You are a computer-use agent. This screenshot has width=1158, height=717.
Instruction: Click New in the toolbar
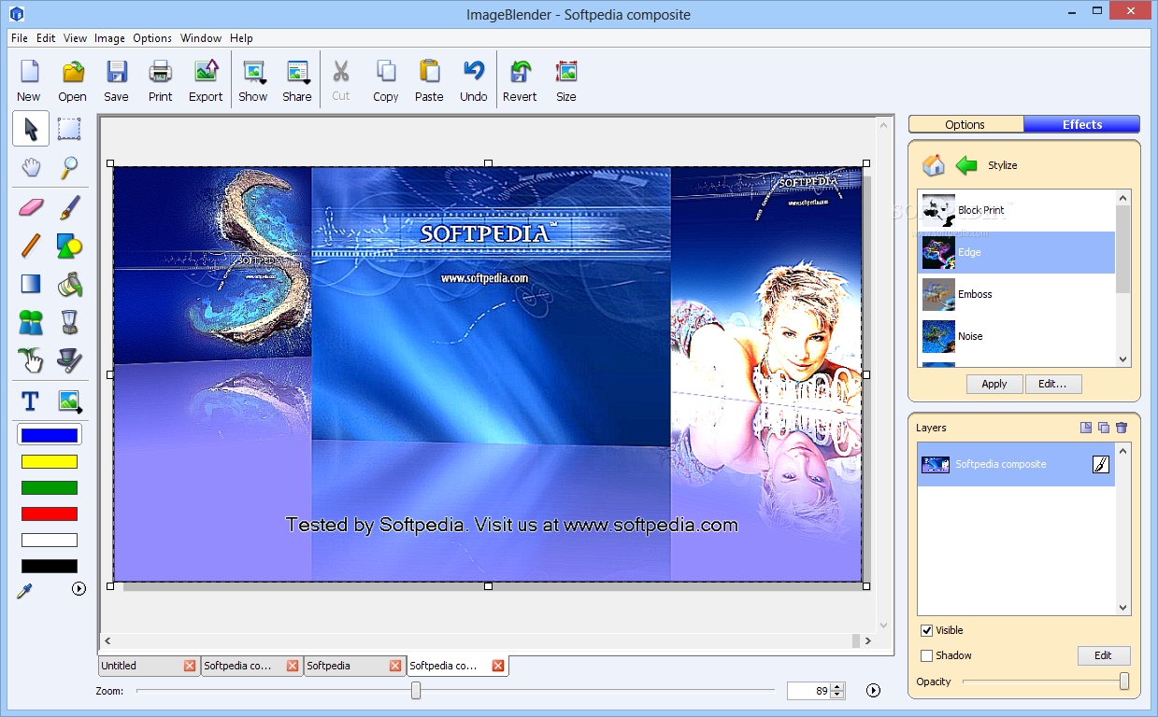pyautogui.click(x=29, y=81)
